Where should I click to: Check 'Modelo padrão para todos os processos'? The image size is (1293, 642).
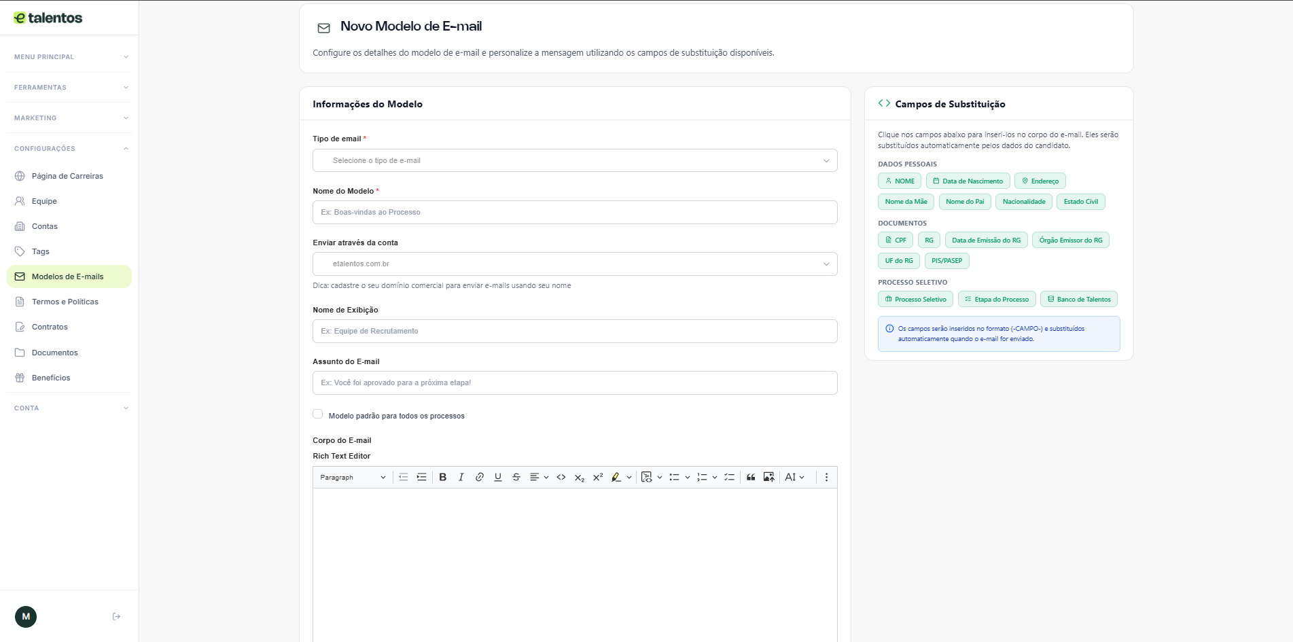[x=317, y=414]
